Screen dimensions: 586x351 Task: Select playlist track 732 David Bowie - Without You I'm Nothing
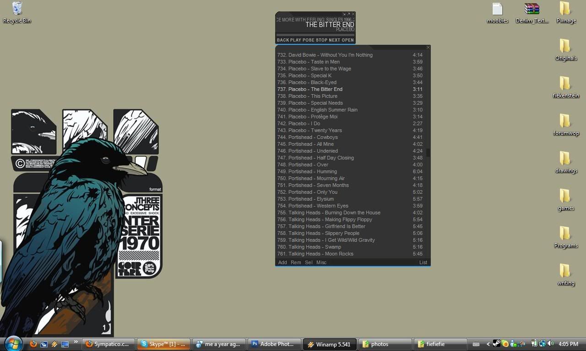(350, 55)
